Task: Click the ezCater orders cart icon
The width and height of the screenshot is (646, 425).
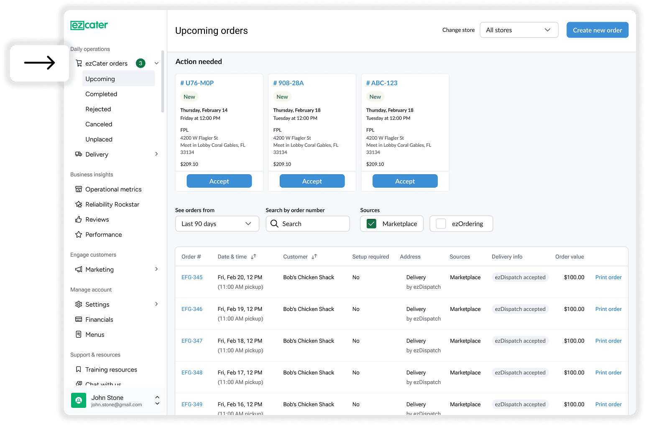Action: (79, 63)
